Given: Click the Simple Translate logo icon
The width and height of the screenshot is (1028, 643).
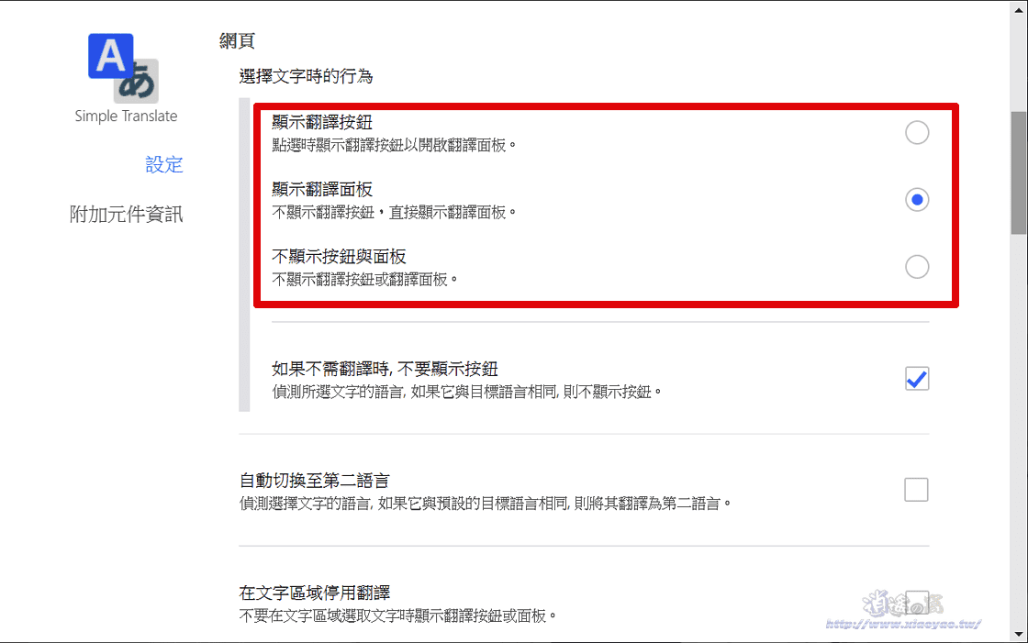Looking at the screenshot, I should click(123, 68).
